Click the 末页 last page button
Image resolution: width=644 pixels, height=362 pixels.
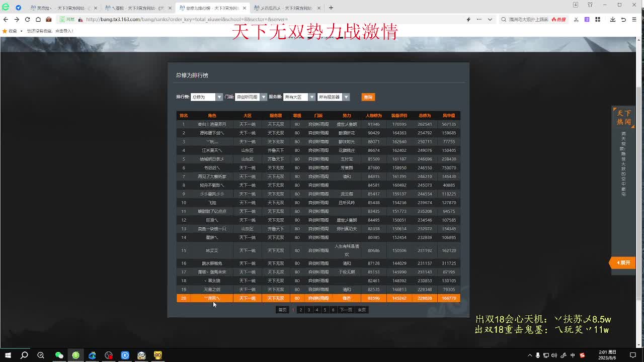(x=362, y=310)
